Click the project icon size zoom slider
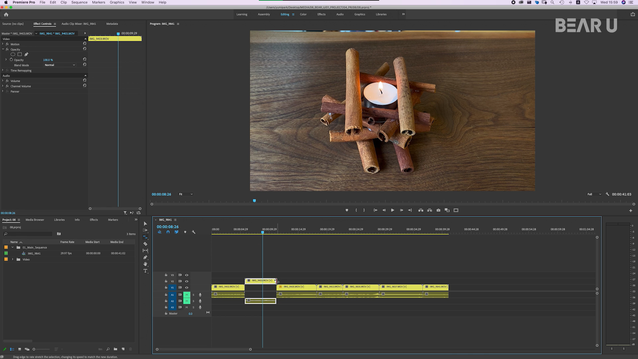The height and width of the screenshot is (359, 638). point(34,349)
